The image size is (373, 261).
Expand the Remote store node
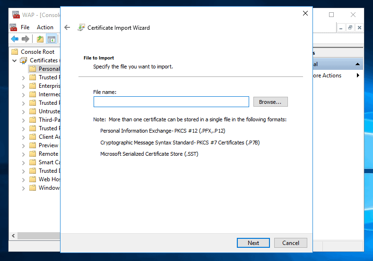point(23,154)
